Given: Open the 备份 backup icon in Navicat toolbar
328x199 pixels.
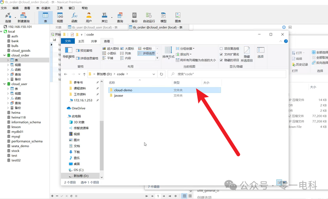Looking at the screenshot, I should 134,17.
